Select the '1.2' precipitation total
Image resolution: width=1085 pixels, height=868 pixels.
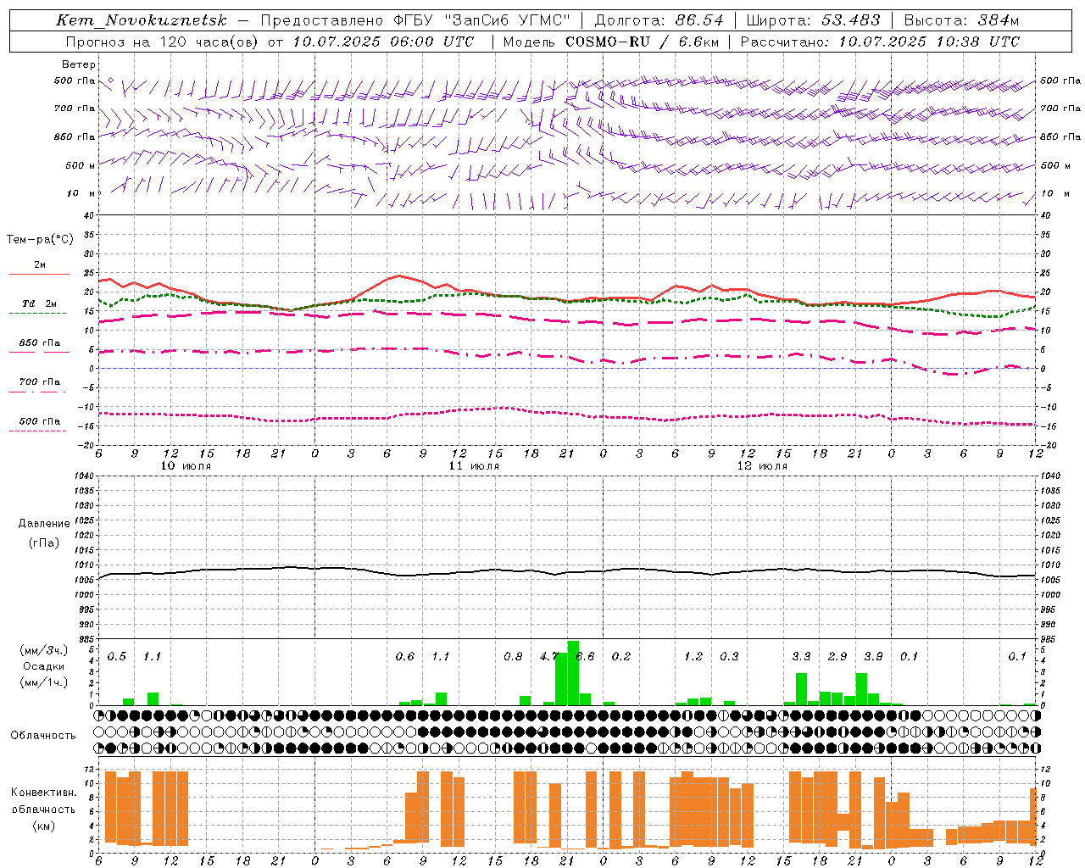[693, 656]
